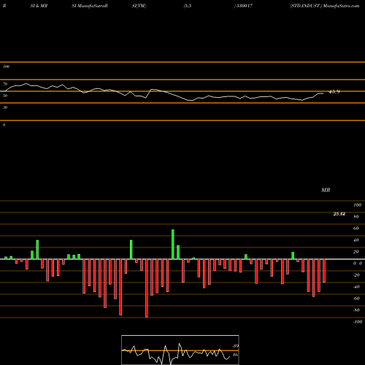Click the SI MunafaSutraR header text
Screen dimensions: 365x365
click(90, 6)
